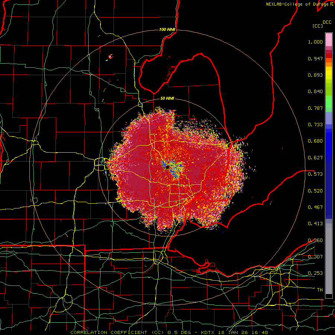The image size is (335, 335).
Task: Click the TH threshold label
Action: click(x=320, y=290)
